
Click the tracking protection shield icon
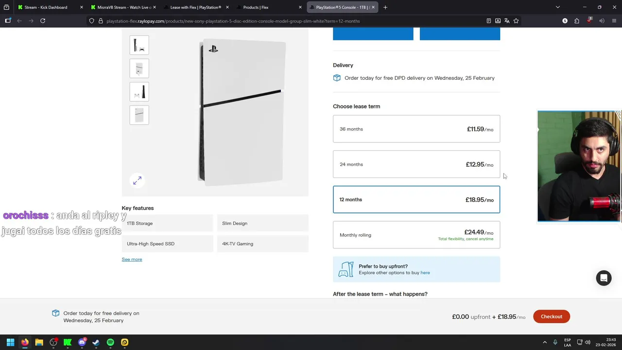91,21
